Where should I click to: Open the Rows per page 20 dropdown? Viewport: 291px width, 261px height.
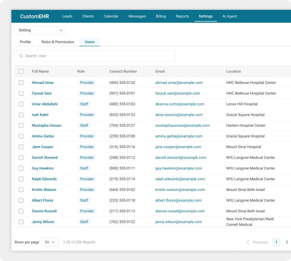pyautogui.click(x=50, y=242)
